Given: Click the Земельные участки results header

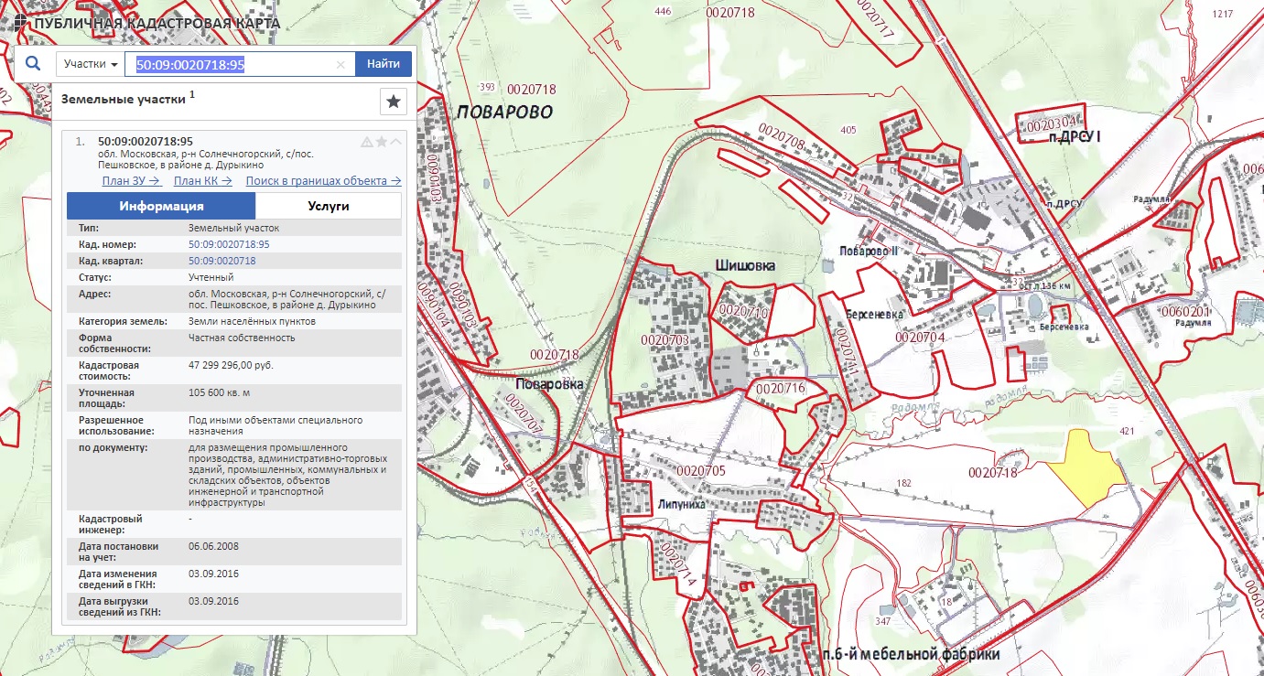Looking at the screenshot, I should [x=124, y=99].
